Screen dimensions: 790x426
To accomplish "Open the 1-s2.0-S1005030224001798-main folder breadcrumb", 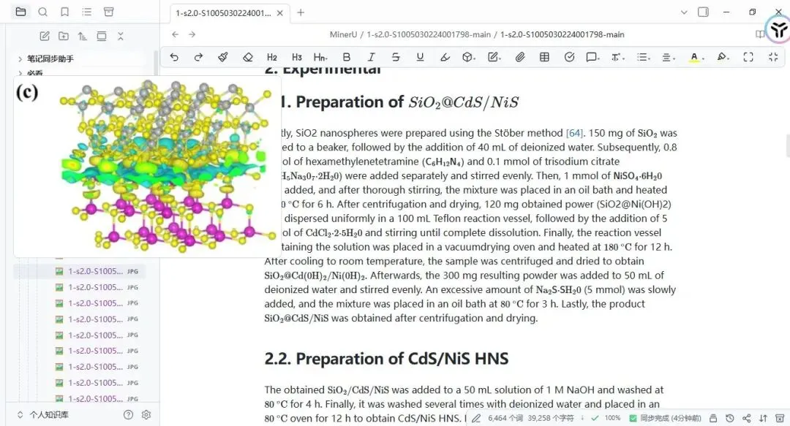I will coord(429,34).
